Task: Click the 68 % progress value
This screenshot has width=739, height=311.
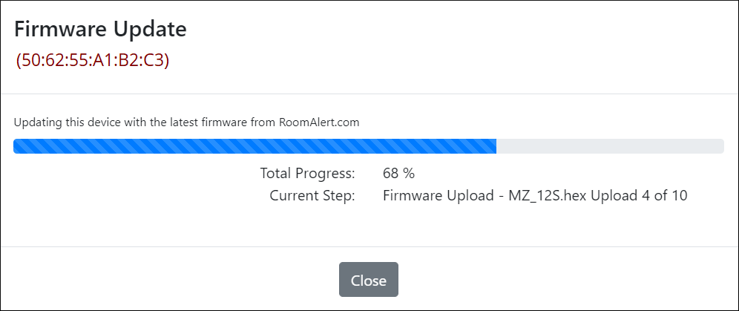Action: (398, 174)
